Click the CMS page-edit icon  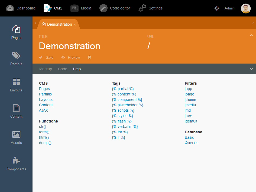click(47, 8)
